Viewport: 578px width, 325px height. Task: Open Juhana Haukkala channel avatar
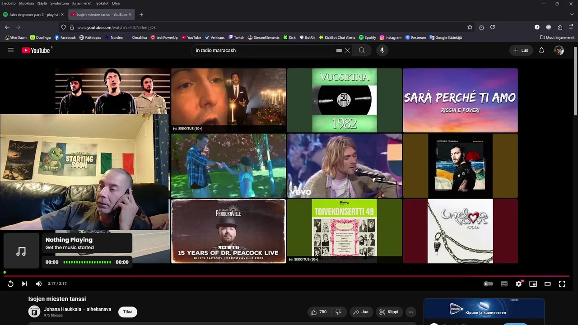point(34,311)
